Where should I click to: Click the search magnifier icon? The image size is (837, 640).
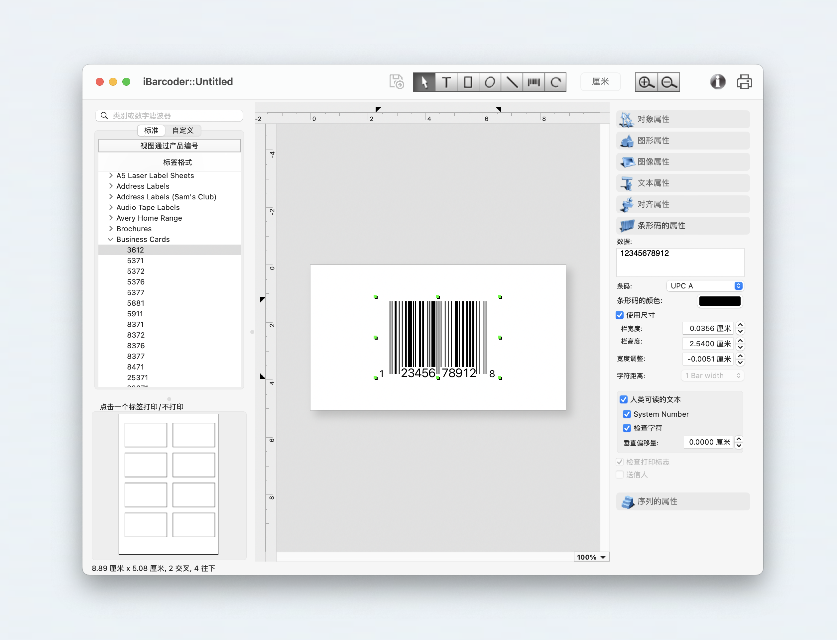104,115
